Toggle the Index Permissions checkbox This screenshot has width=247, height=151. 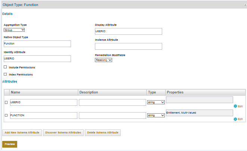[x=5, y=74]
